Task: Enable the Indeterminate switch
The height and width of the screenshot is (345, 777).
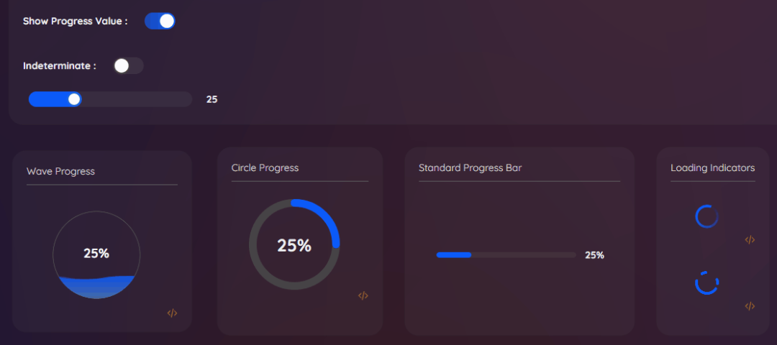Action: pos(128,66)
